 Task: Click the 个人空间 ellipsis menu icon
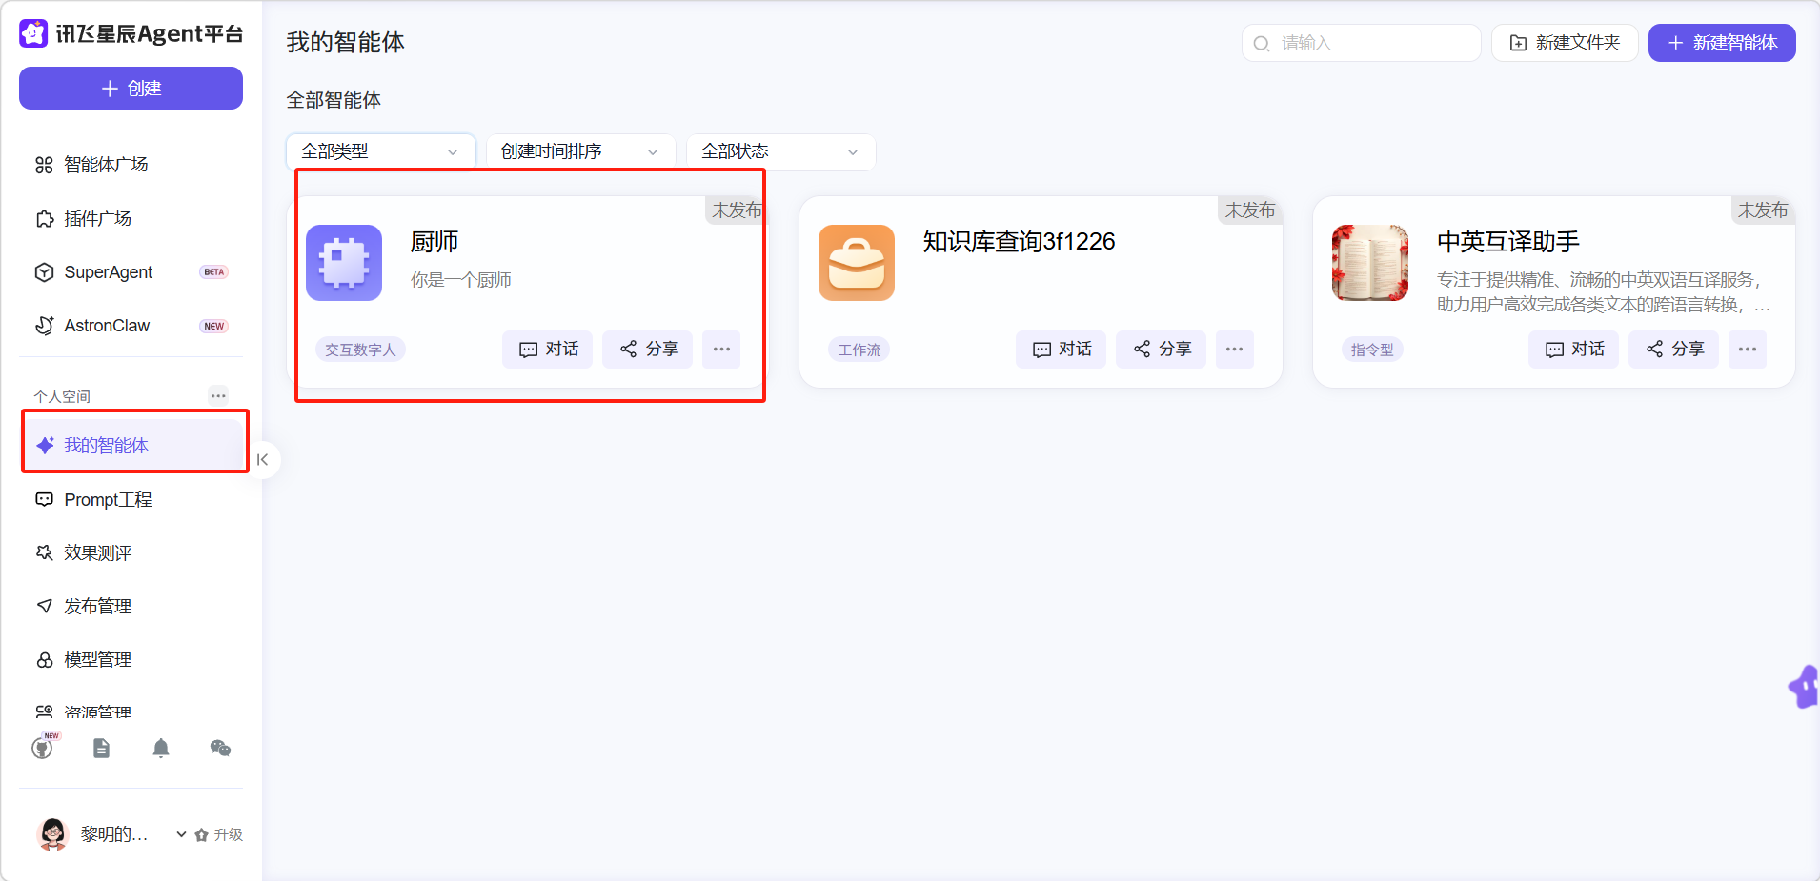click(218, 395)
